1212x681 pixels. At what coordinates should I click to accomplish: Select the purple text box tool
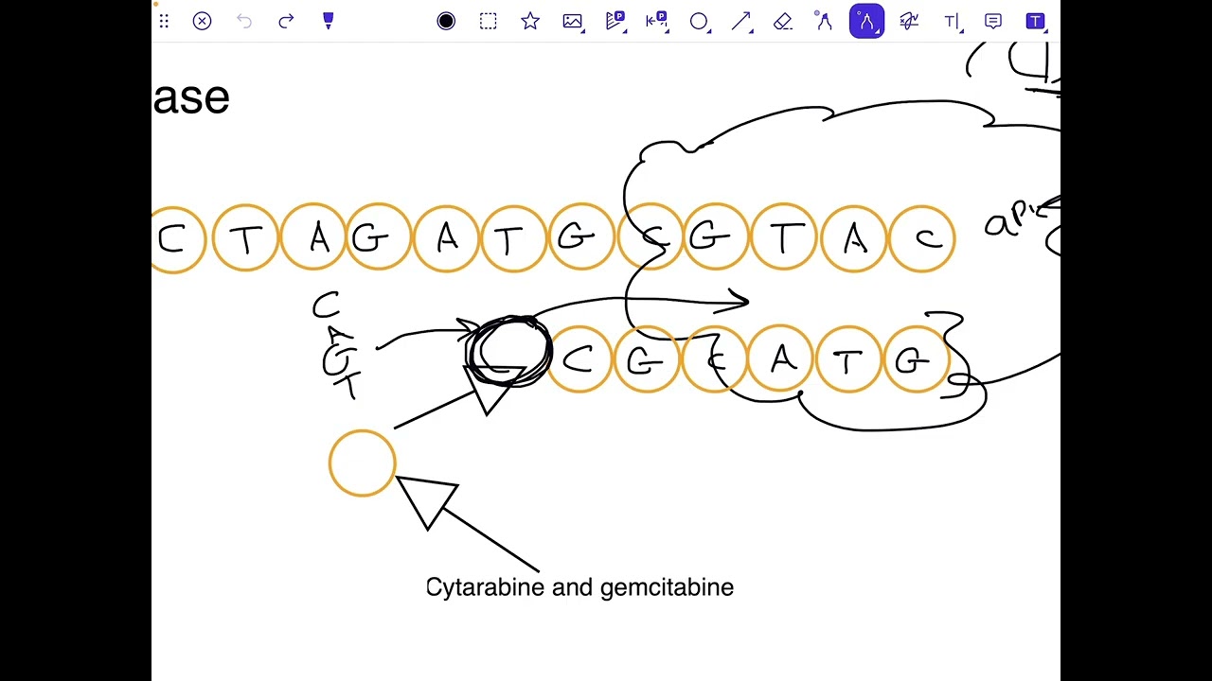point(1035,21)
